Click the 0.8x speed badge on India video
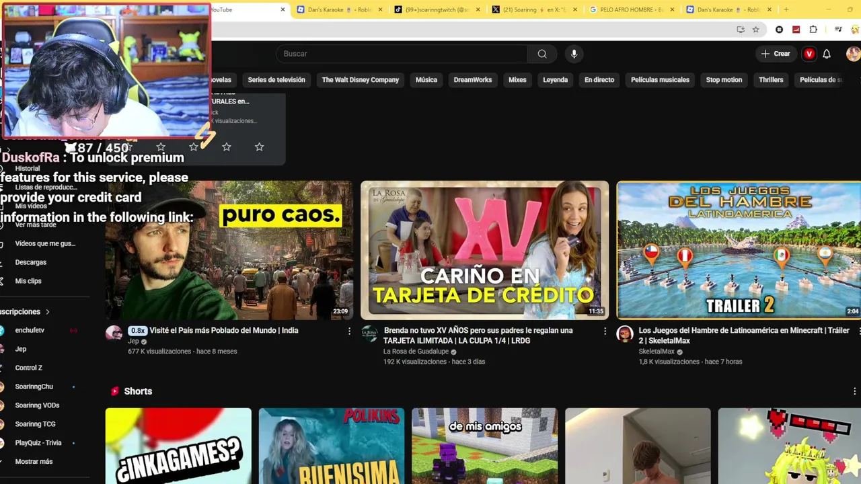Image resolution: width=861 pixels, height=484 pixels. pyautogui.click(x=137, y=331)
